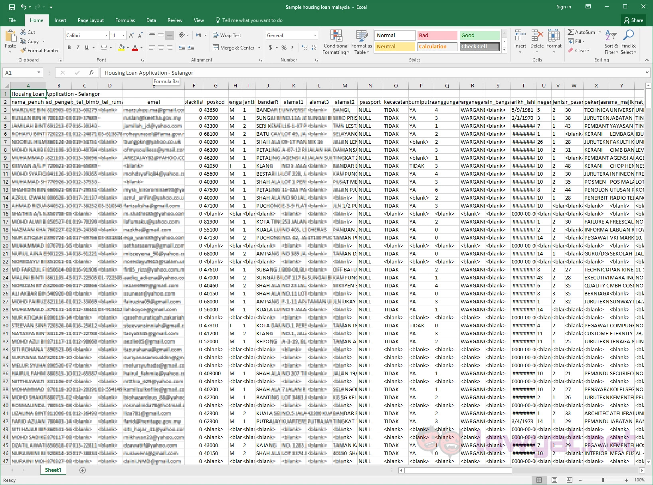Image resolution: width=653 pixels, height=485 pixels.
Task: Toggle bottom vertical alignment
Action: 170,36
